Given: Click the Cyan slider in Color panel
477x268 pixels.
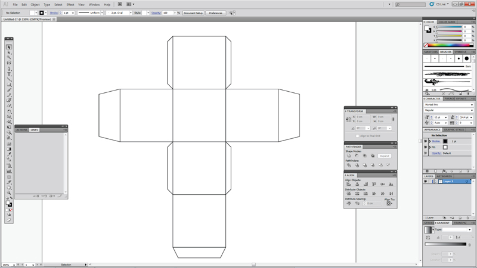Looking at the screenshot, I should tap(450, 27).
